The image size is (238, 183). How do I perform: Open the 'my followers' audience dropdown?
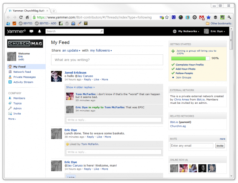tap(101, 51)
